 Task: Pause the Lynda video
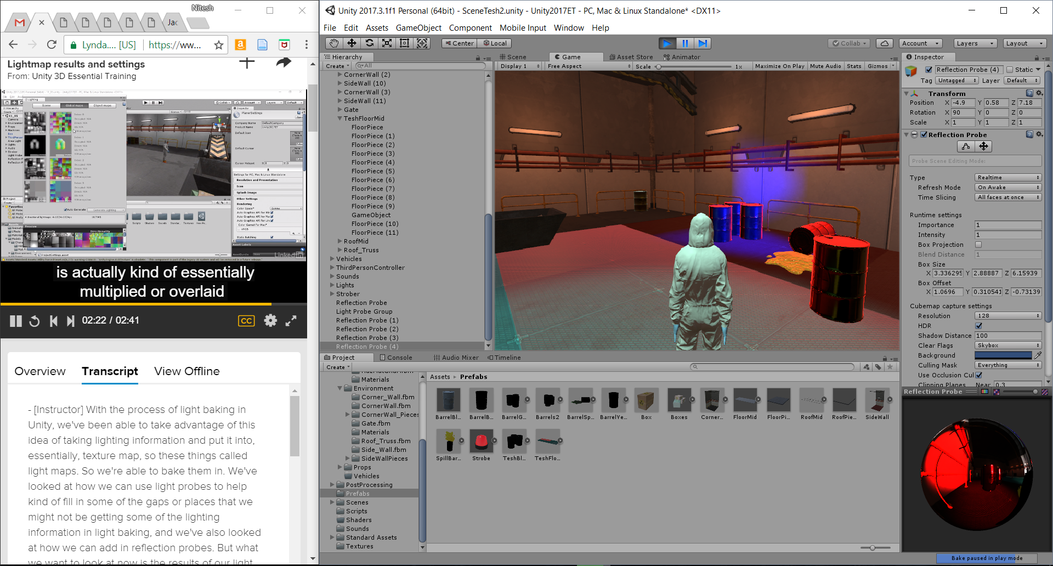point(16,321)
